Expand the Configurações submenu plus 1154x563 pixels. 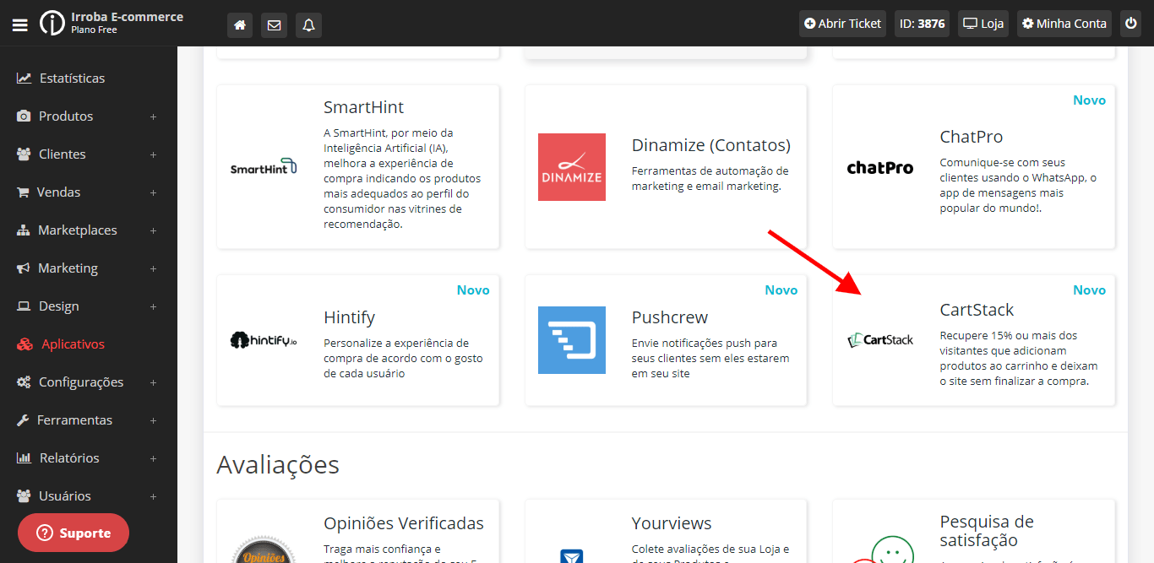coord(154,382)
